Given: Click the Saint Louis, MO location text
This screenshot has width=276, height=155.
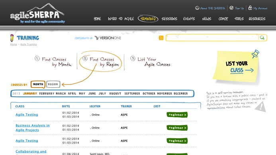Looking at the screenshot, I should [x=100, y=154].
